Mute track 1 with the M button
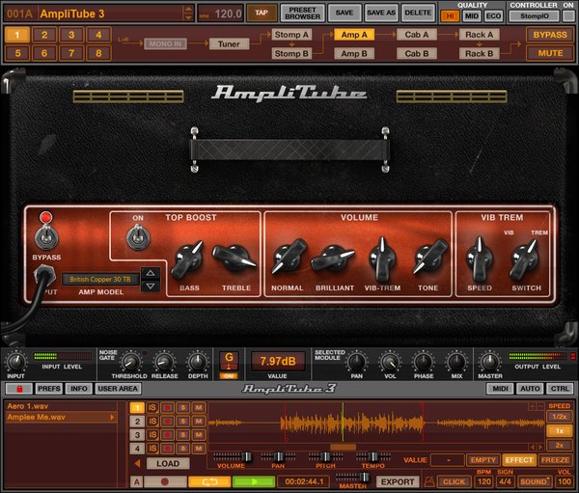The image size is (579, 493). coord(198,407)
